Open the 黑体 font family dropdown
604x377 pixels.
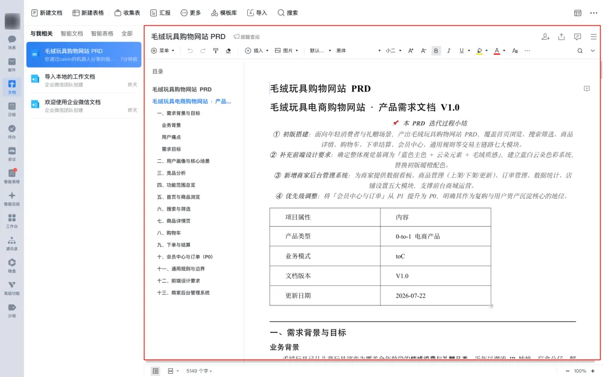click(358, 51)
